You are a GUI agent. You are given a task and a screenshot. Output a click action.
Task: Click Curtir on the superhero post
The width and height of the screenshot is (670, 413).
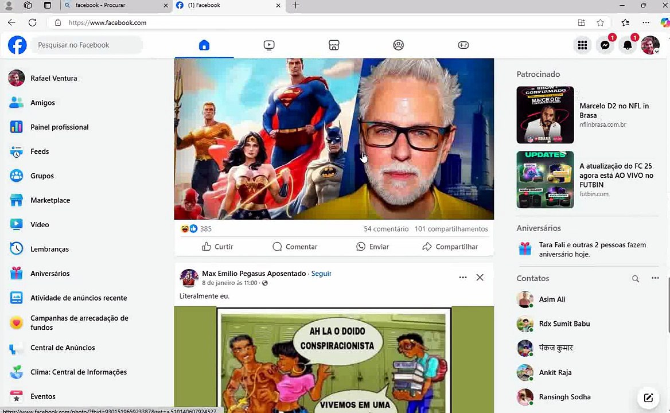click(217, 247)
